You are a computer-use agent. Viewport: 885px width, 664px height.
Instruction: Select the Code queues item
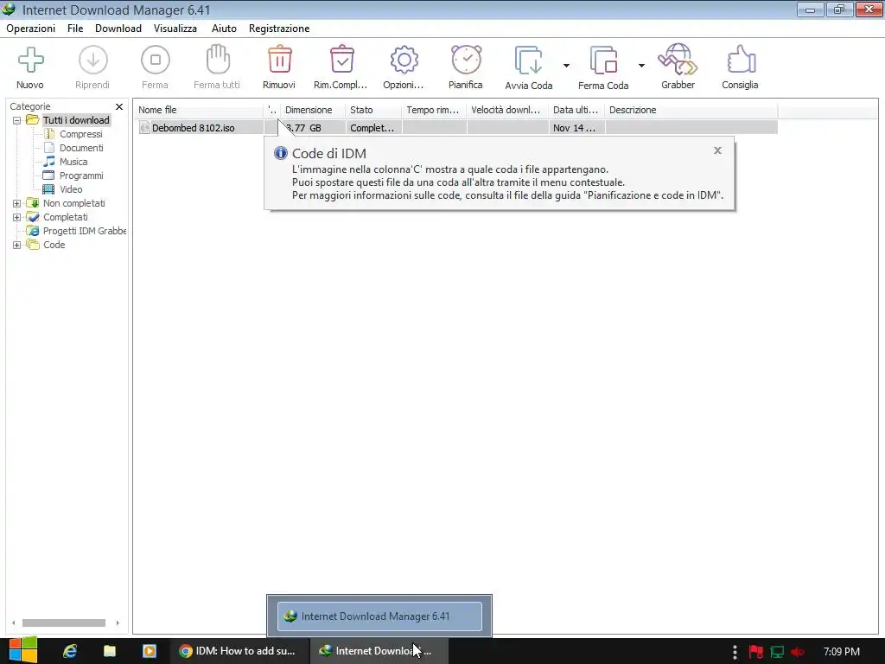click(x=54, y=245)
